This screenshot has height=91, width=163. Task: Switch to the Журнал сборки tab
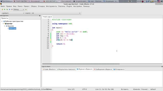(84, 69)
